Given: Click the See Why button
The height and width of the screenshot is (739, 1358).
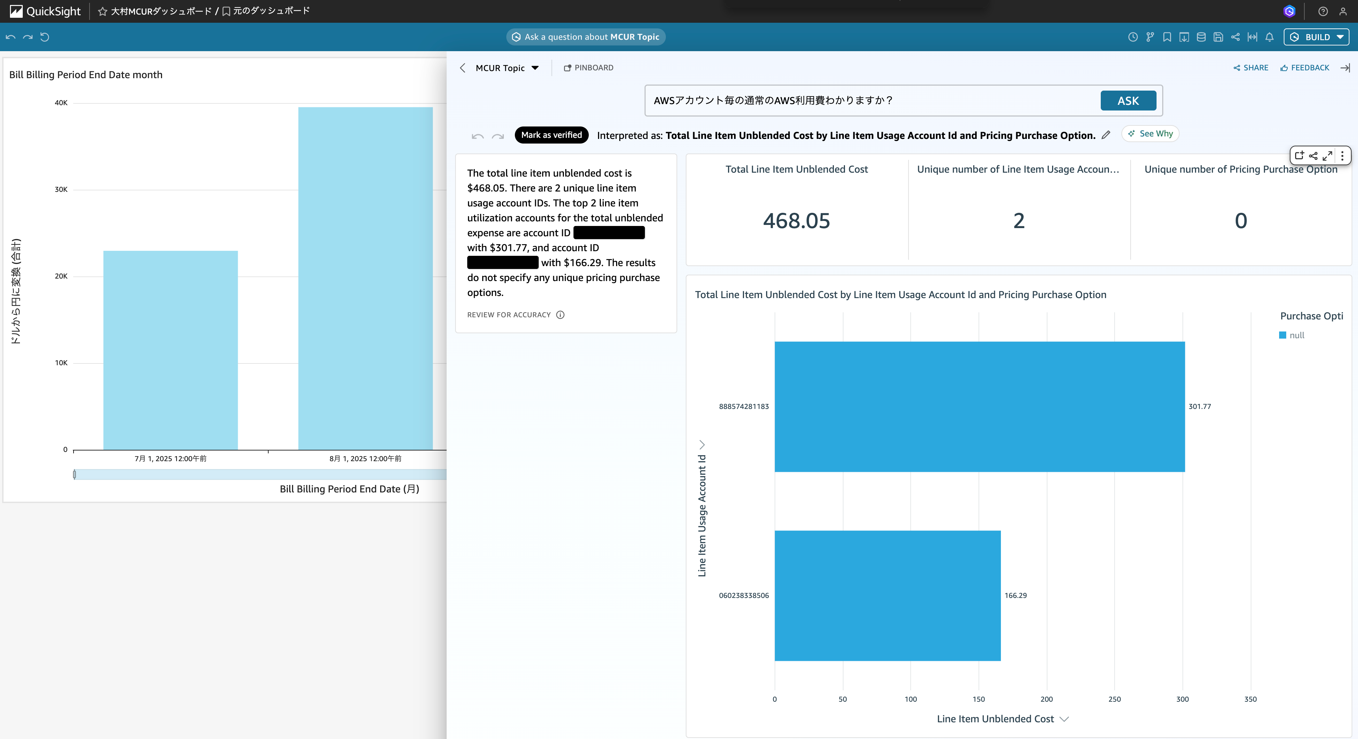Looking at the screenshot, I should 1150,134.
